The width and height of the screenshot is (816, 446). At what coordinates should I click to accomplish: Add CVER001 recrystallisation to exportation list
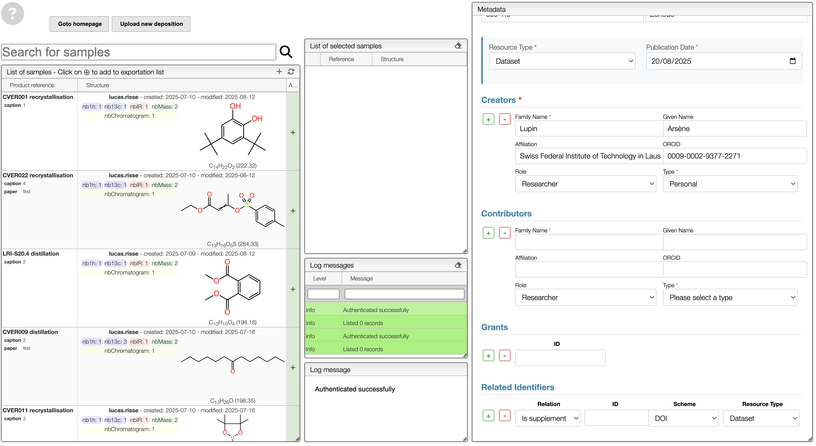click(293, 133)
